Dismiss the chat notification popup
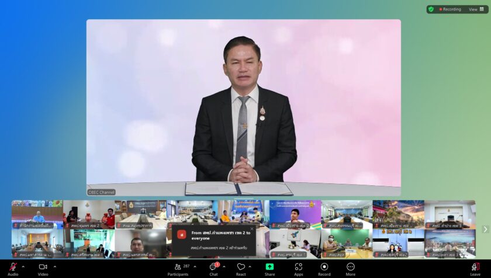 tap(252, 229)
